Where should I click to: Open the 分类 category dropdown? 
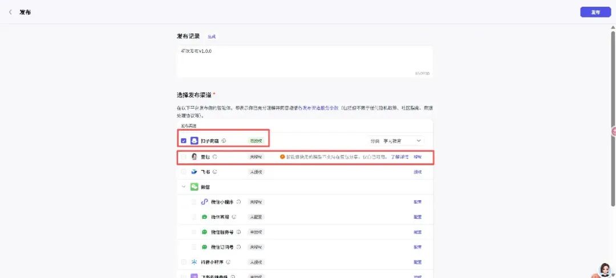pyautogui.click(x=396, y=140)
